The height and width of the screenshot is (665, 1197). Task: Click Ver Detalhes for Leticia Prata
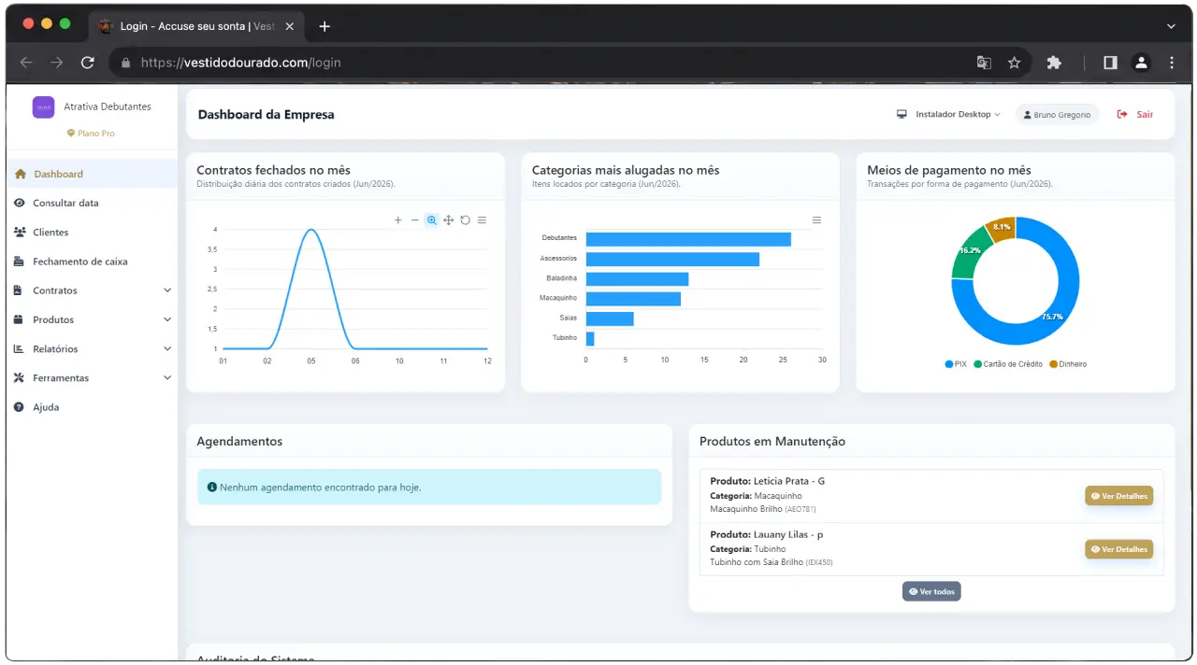point(1118,496)
